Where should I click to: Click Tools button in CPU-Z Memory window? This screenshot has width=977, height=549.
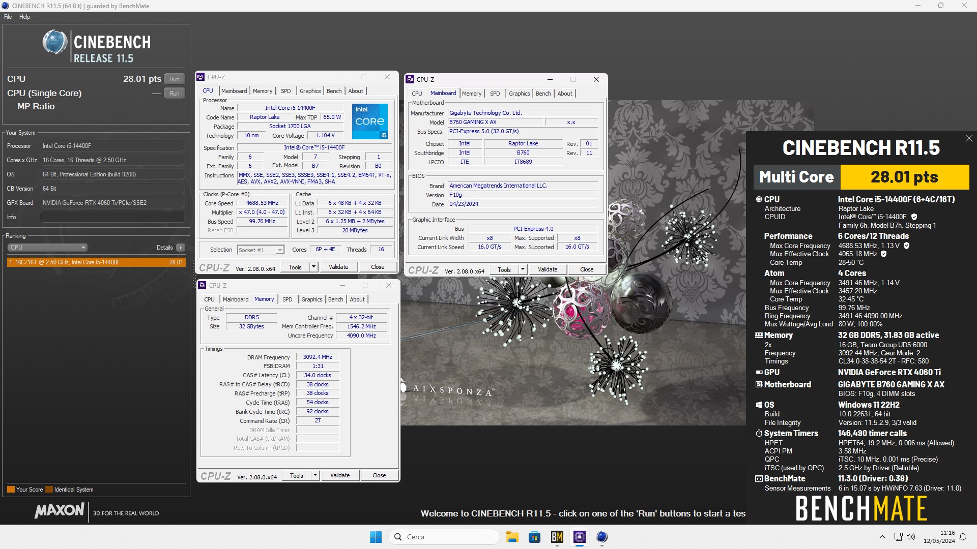pyautogui.click(x=297, y=475)
